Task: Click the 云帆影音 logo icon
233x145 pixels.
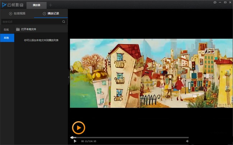Action: coord(4,5)
